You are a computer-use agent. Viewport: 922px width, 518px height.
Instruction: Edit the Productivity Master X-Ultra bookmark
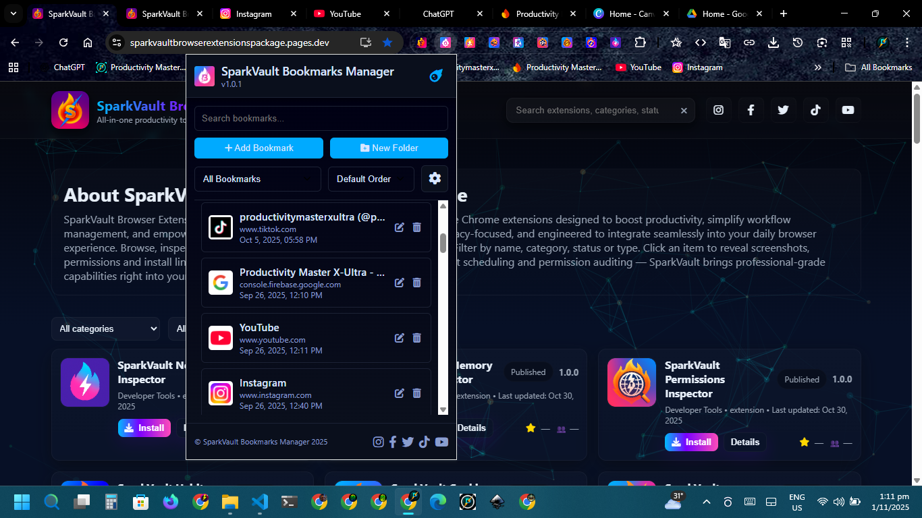400,283
